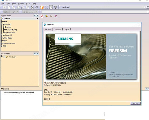Click the layered plies icon
The width and height of the screenshot is (149, 120).
pyautogui.click(x=51, y=16)
